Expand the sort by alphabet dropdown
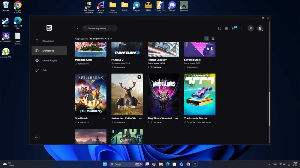The image size is (300, 168). [x=101, y=38]
